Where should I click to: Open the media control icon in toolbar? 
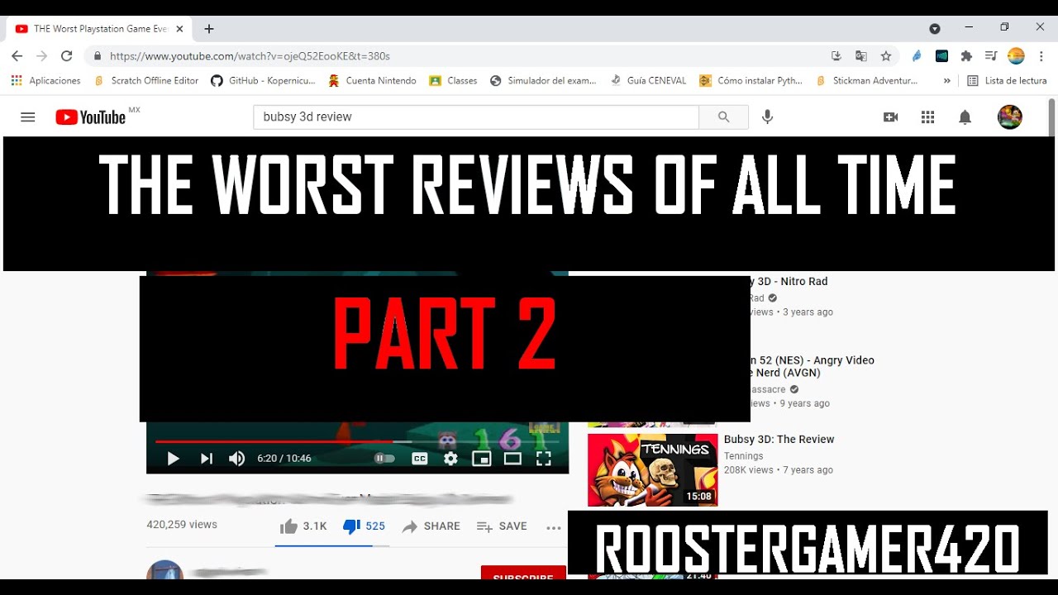pyautogui.click(x=991, y=56)
